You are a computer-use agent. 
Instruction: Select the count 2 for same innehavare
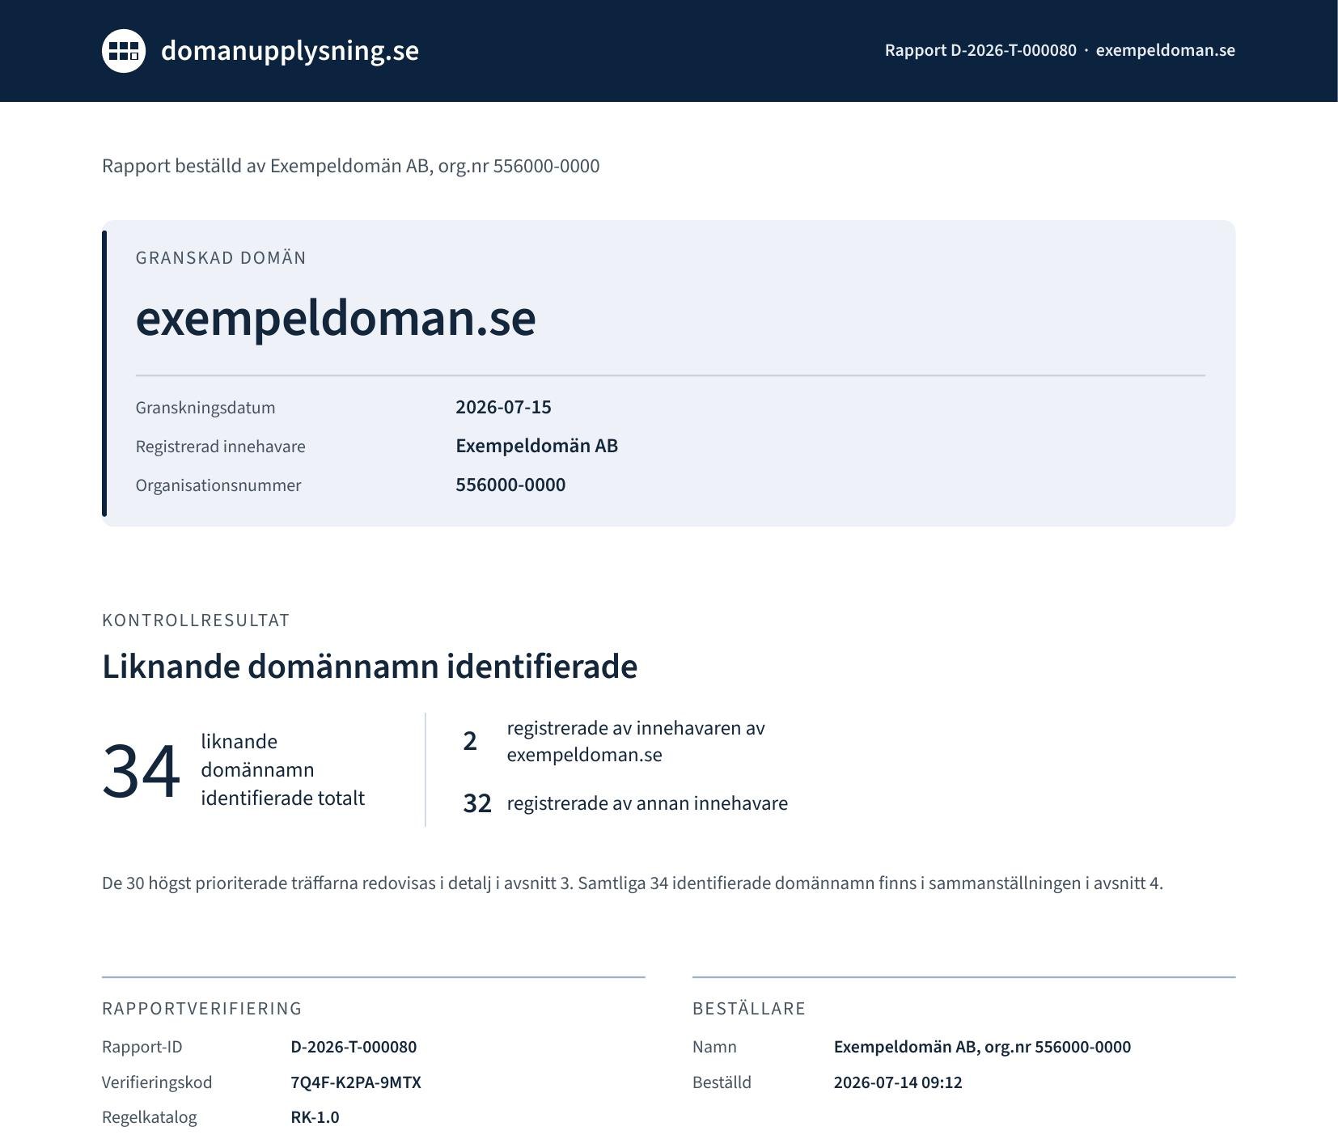470,741
